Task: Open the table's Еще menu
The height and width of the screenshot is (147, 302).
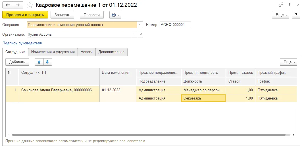Action: point(289,62)
